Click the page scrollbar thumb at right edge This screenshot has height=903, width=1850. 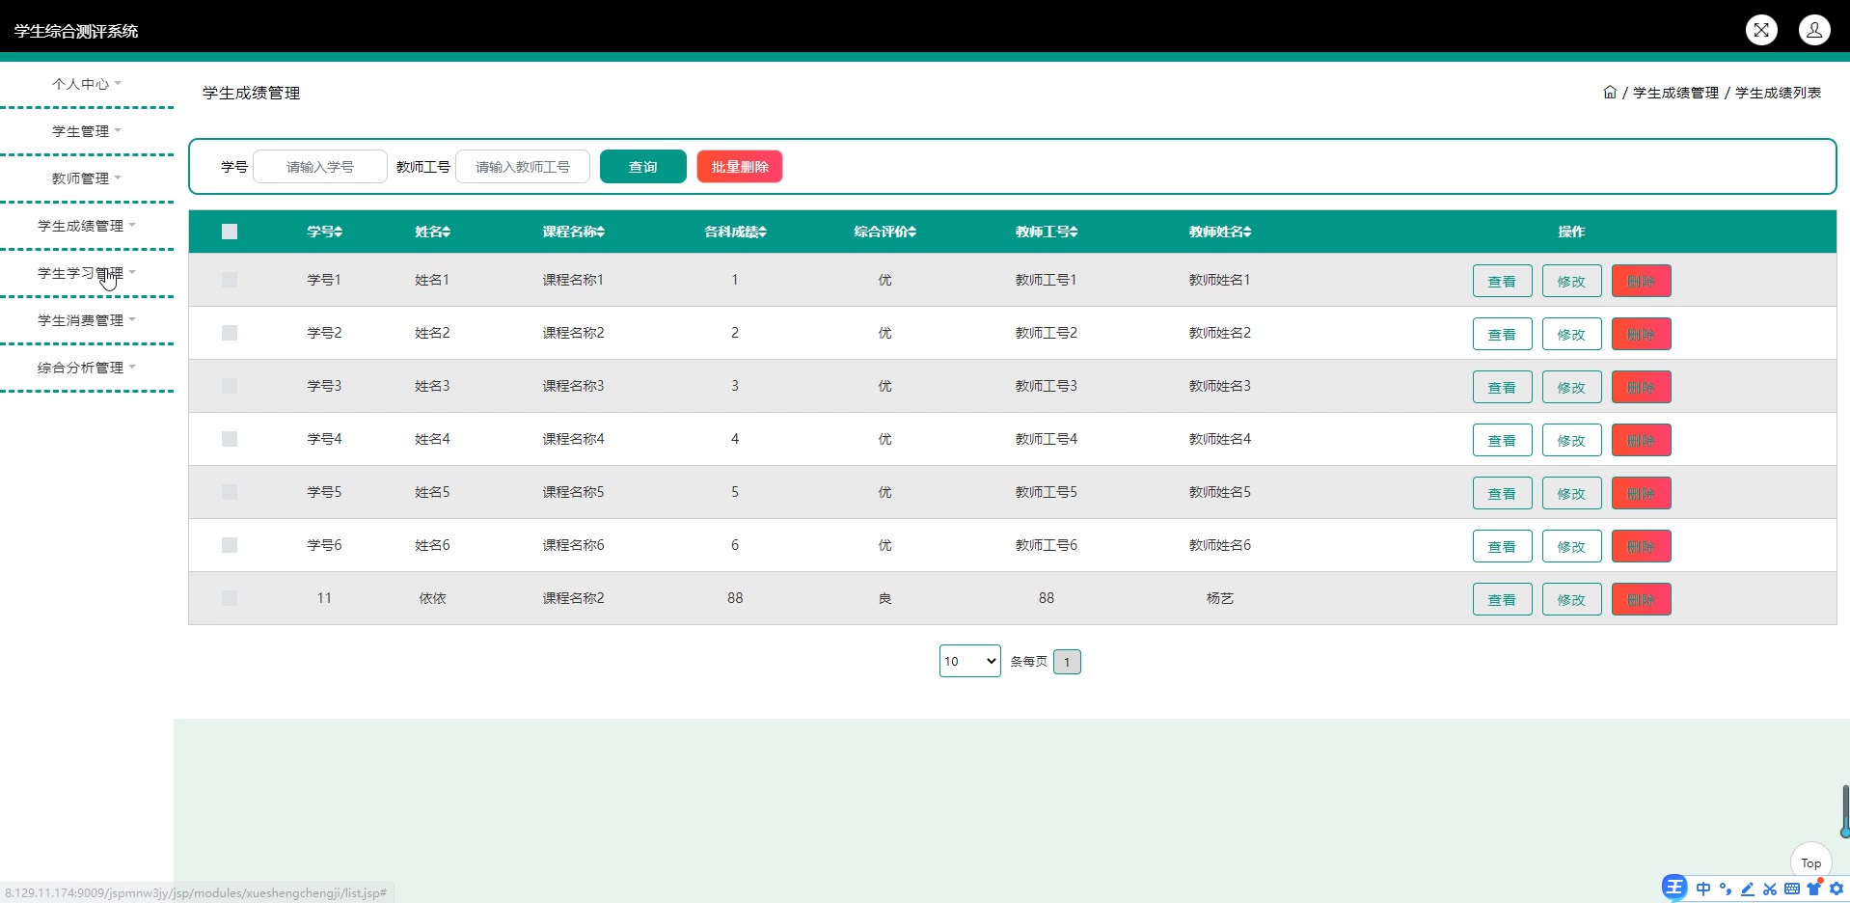pyautogui.click(x=1845, y=811)
